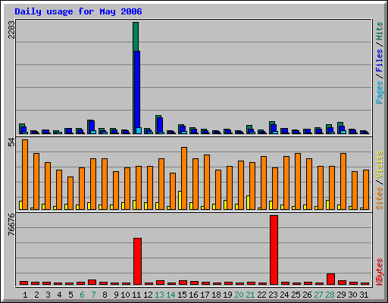Click the visits axis value 54
The image size is (388, 303).
(x=11, y=142)
